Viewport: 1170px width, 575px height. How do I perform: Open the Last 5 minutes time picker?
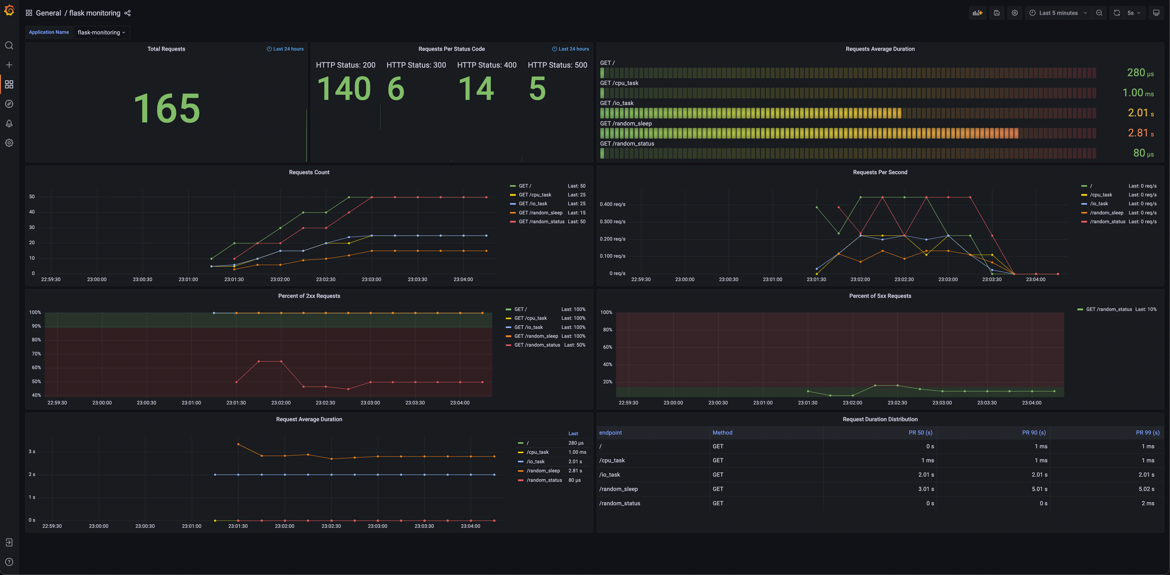click(x=1058, y=13)
